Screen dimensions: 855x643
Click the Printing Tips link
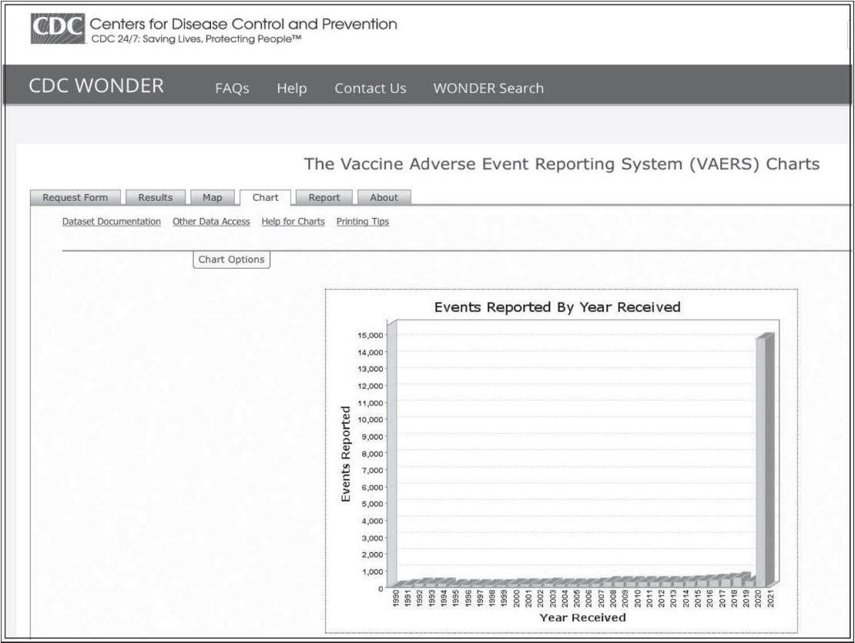pos(362,222)
